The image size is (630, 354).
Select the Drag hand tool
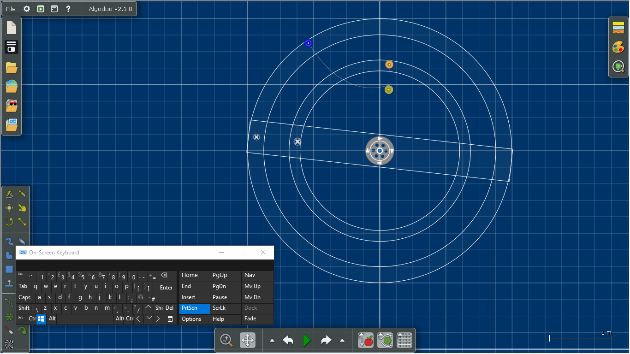coord(22,208)
